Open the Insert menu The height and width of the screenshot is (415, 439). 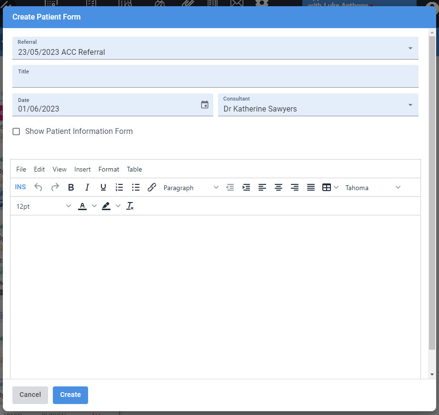click(82, 169)
